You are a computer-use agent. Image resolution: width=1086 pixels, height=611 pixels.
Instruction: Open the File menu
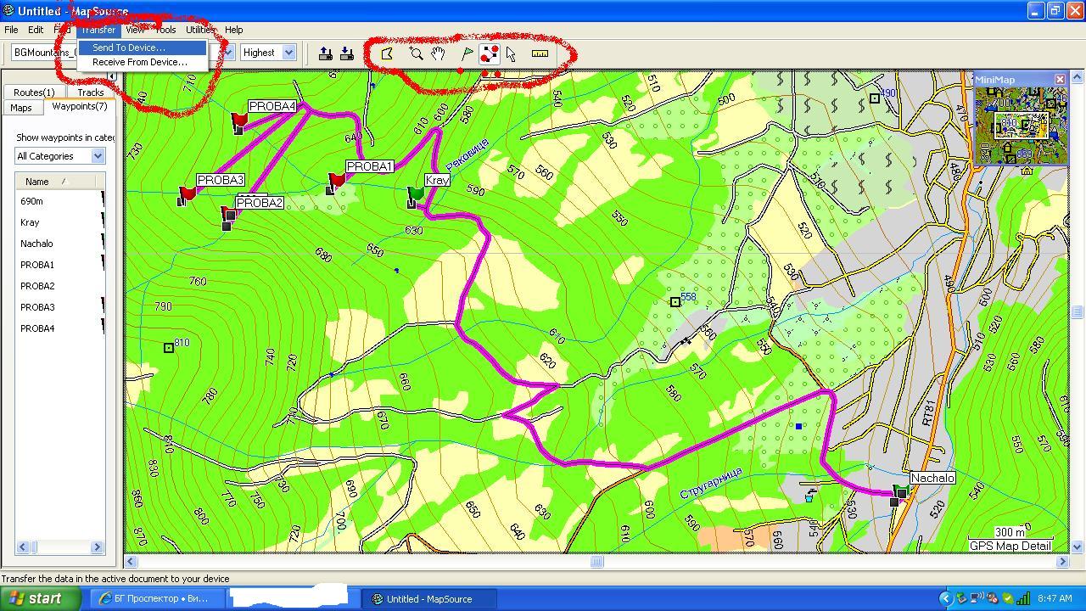(11, 30)
